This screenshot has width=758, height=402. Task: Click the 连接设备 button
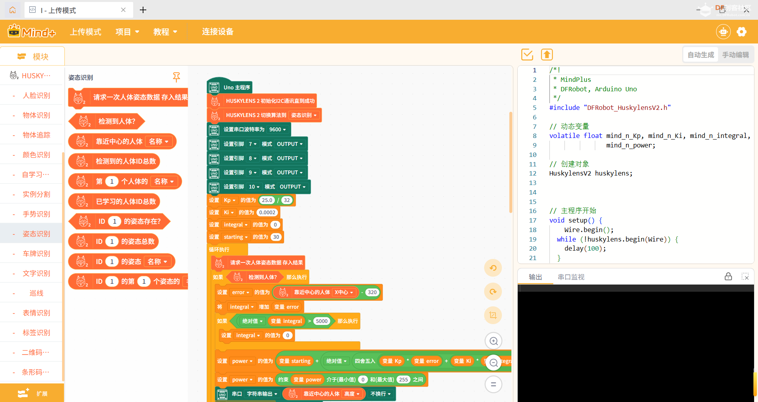(x=218, y=32)
